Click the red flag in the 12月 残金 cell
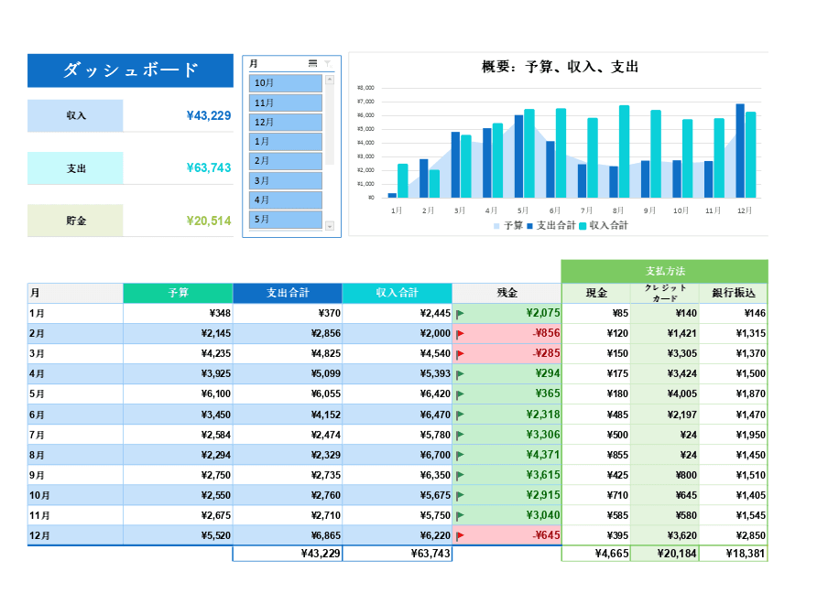Image resolution: width=839 pixels, height=593 pixels. pyautogui.click(x=460, y=535)
